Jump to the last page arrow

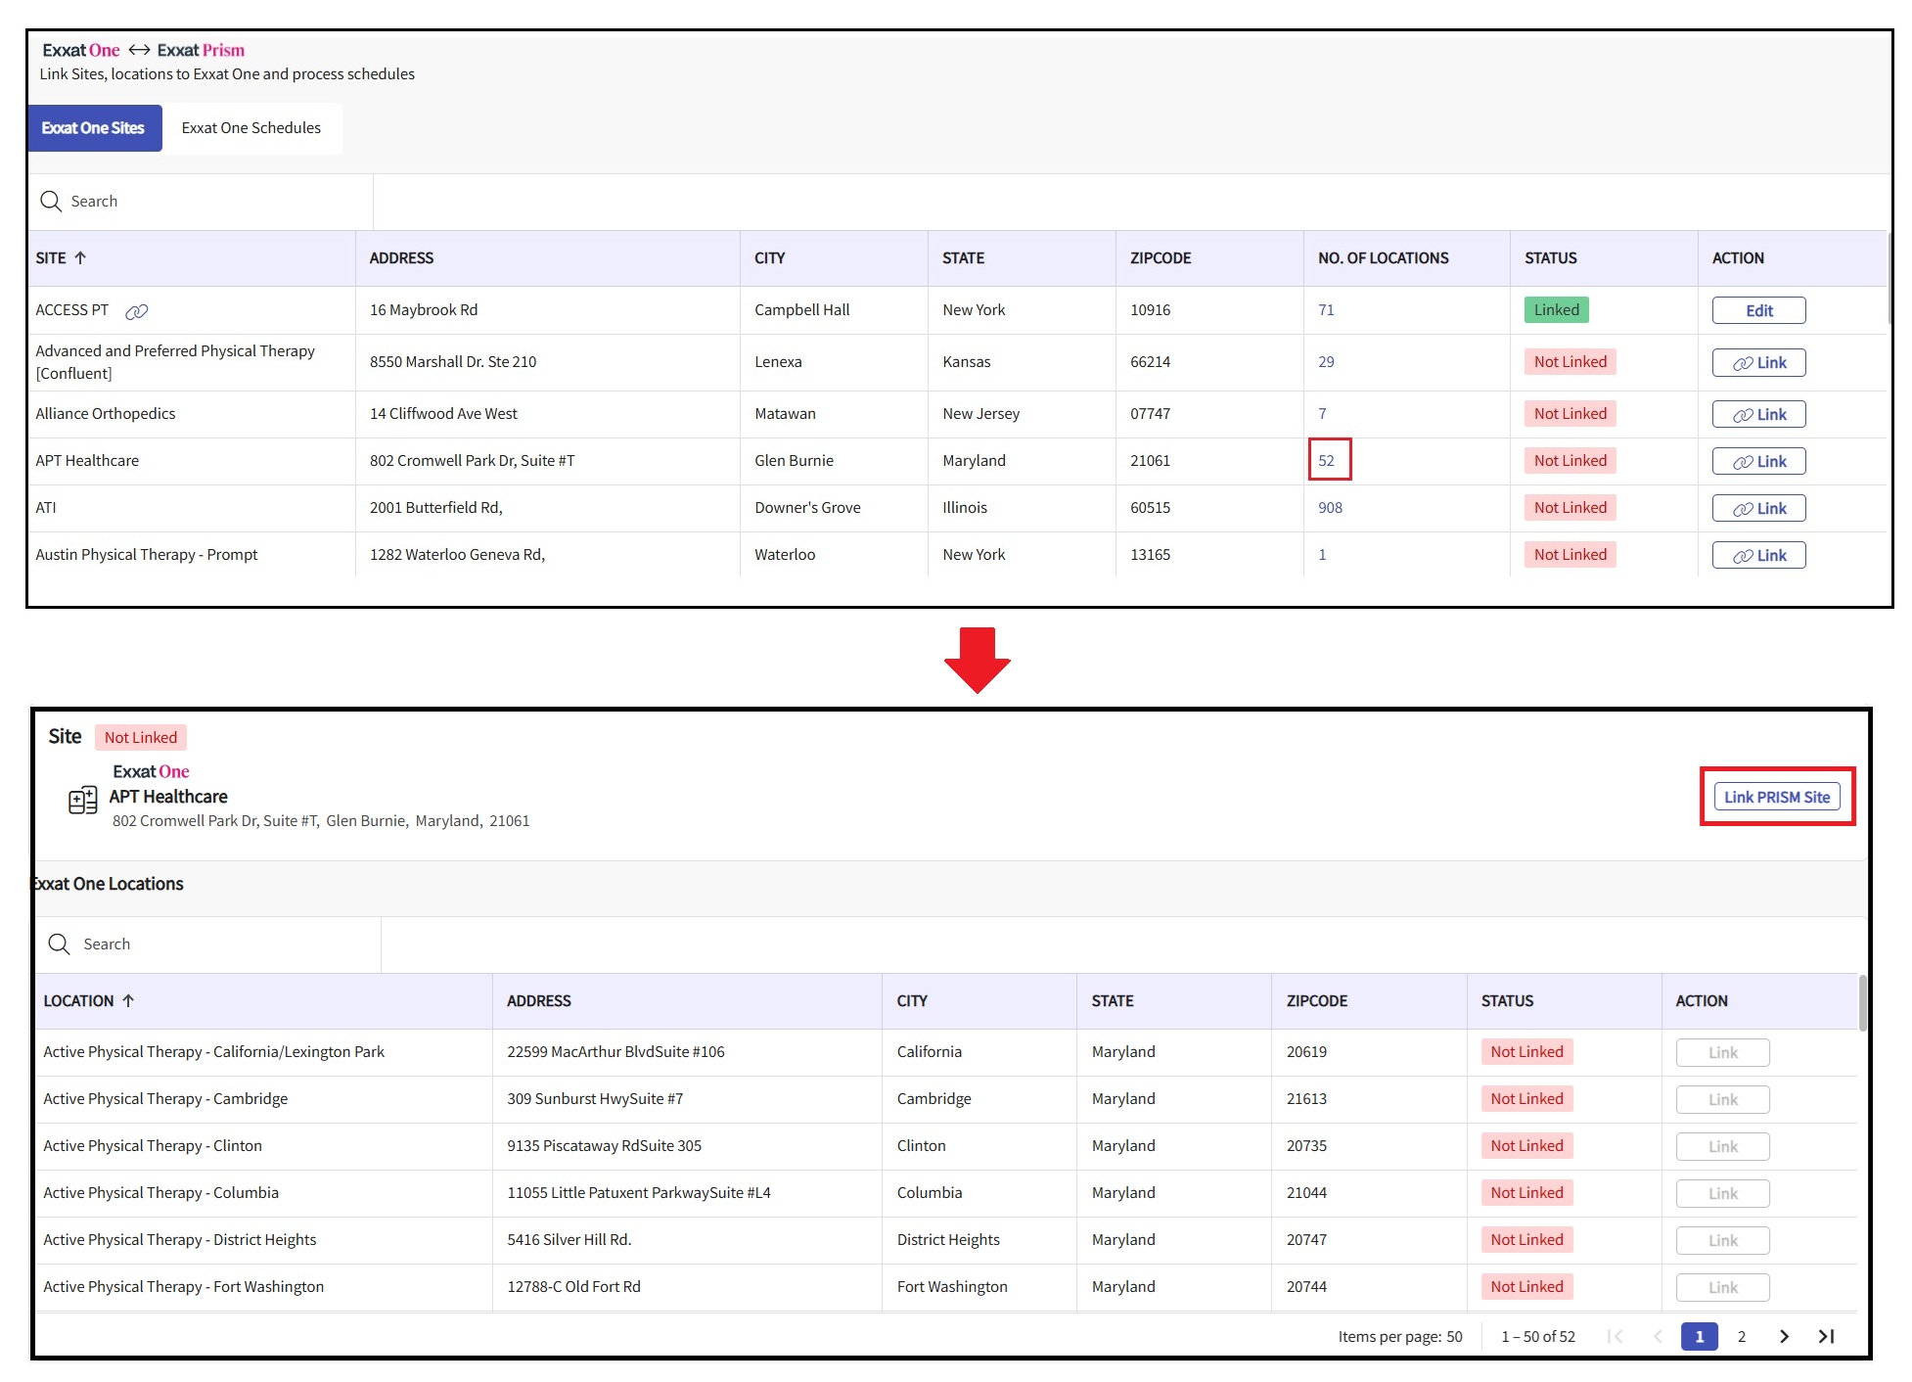click(x=1826, y=1337)
